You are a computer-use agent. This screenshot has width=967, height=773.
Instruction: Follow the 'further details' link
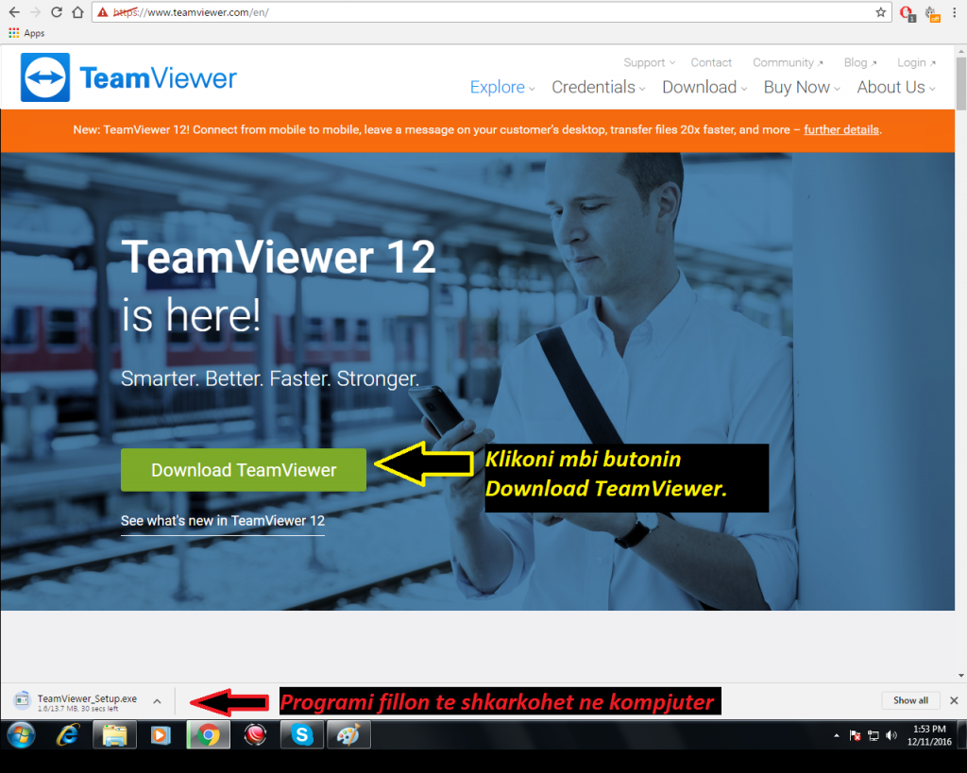click(841, 129)
